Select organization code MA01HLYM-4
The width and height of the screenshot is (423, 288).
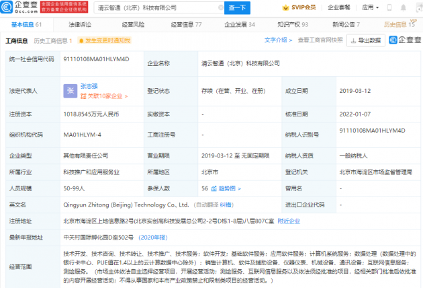pos(83,135)
